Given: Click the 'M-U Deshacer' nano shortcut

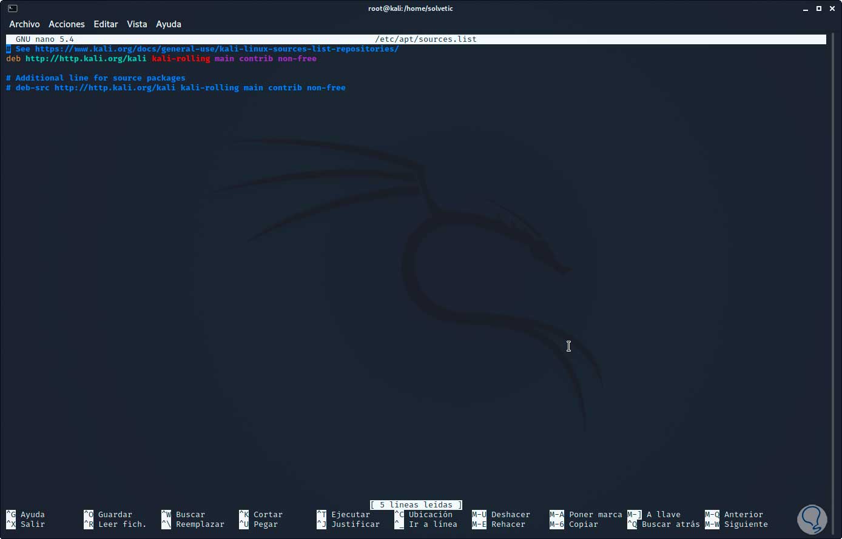Looking at the screenshot, I should point(501,515).
